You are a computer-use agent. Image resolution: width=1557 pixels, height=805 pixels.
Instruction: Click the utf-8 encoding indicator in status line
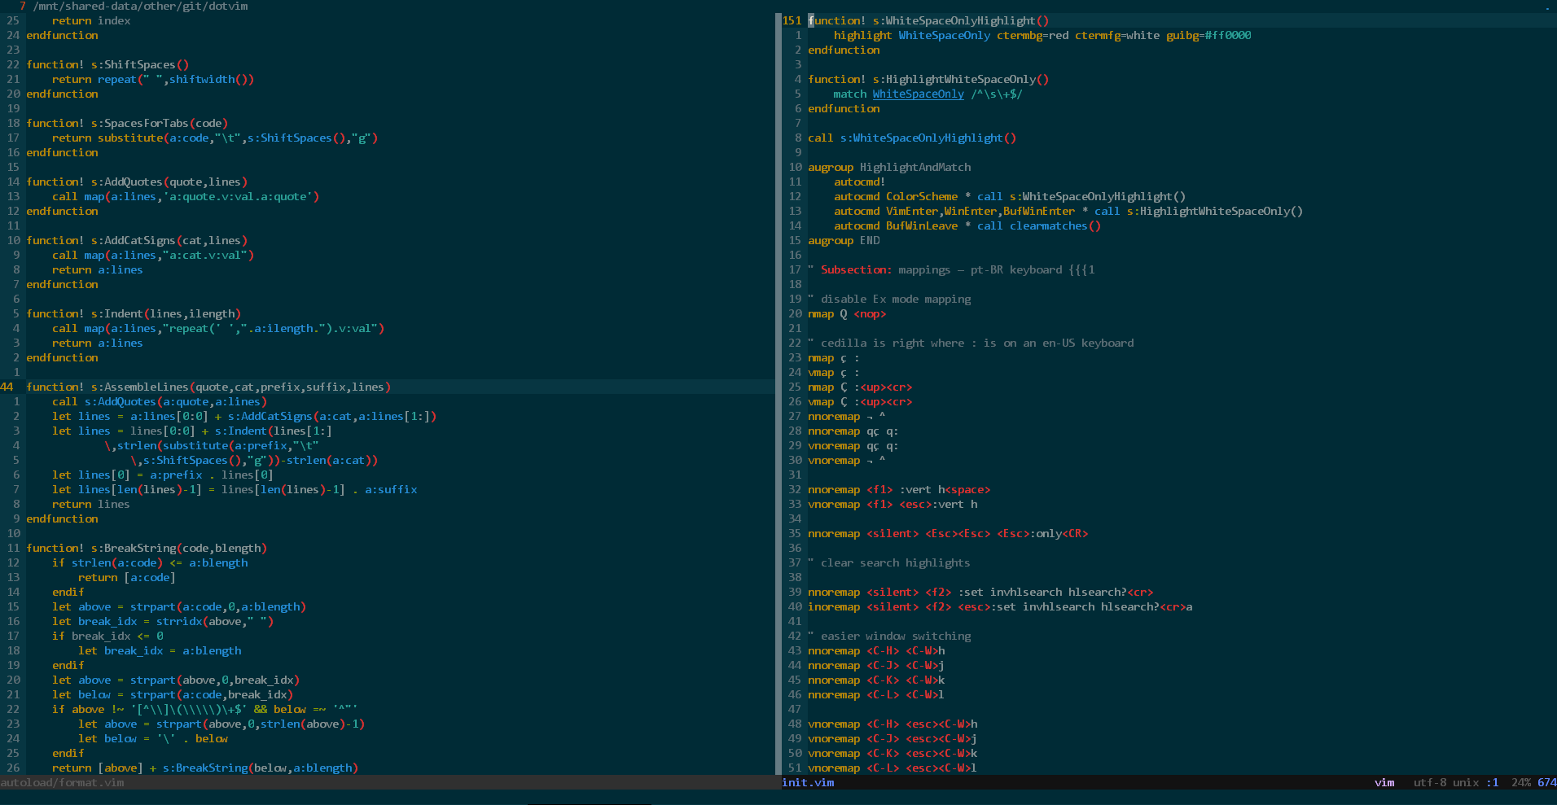pos(1430,782)
